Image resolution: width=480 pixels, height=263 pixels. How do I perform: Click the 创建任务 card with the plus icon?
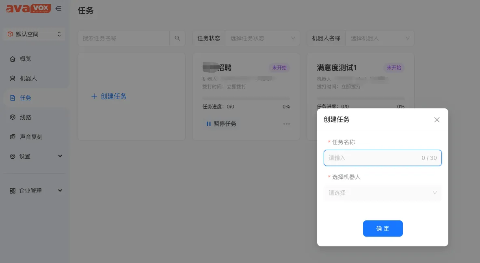tap(109, 97)
